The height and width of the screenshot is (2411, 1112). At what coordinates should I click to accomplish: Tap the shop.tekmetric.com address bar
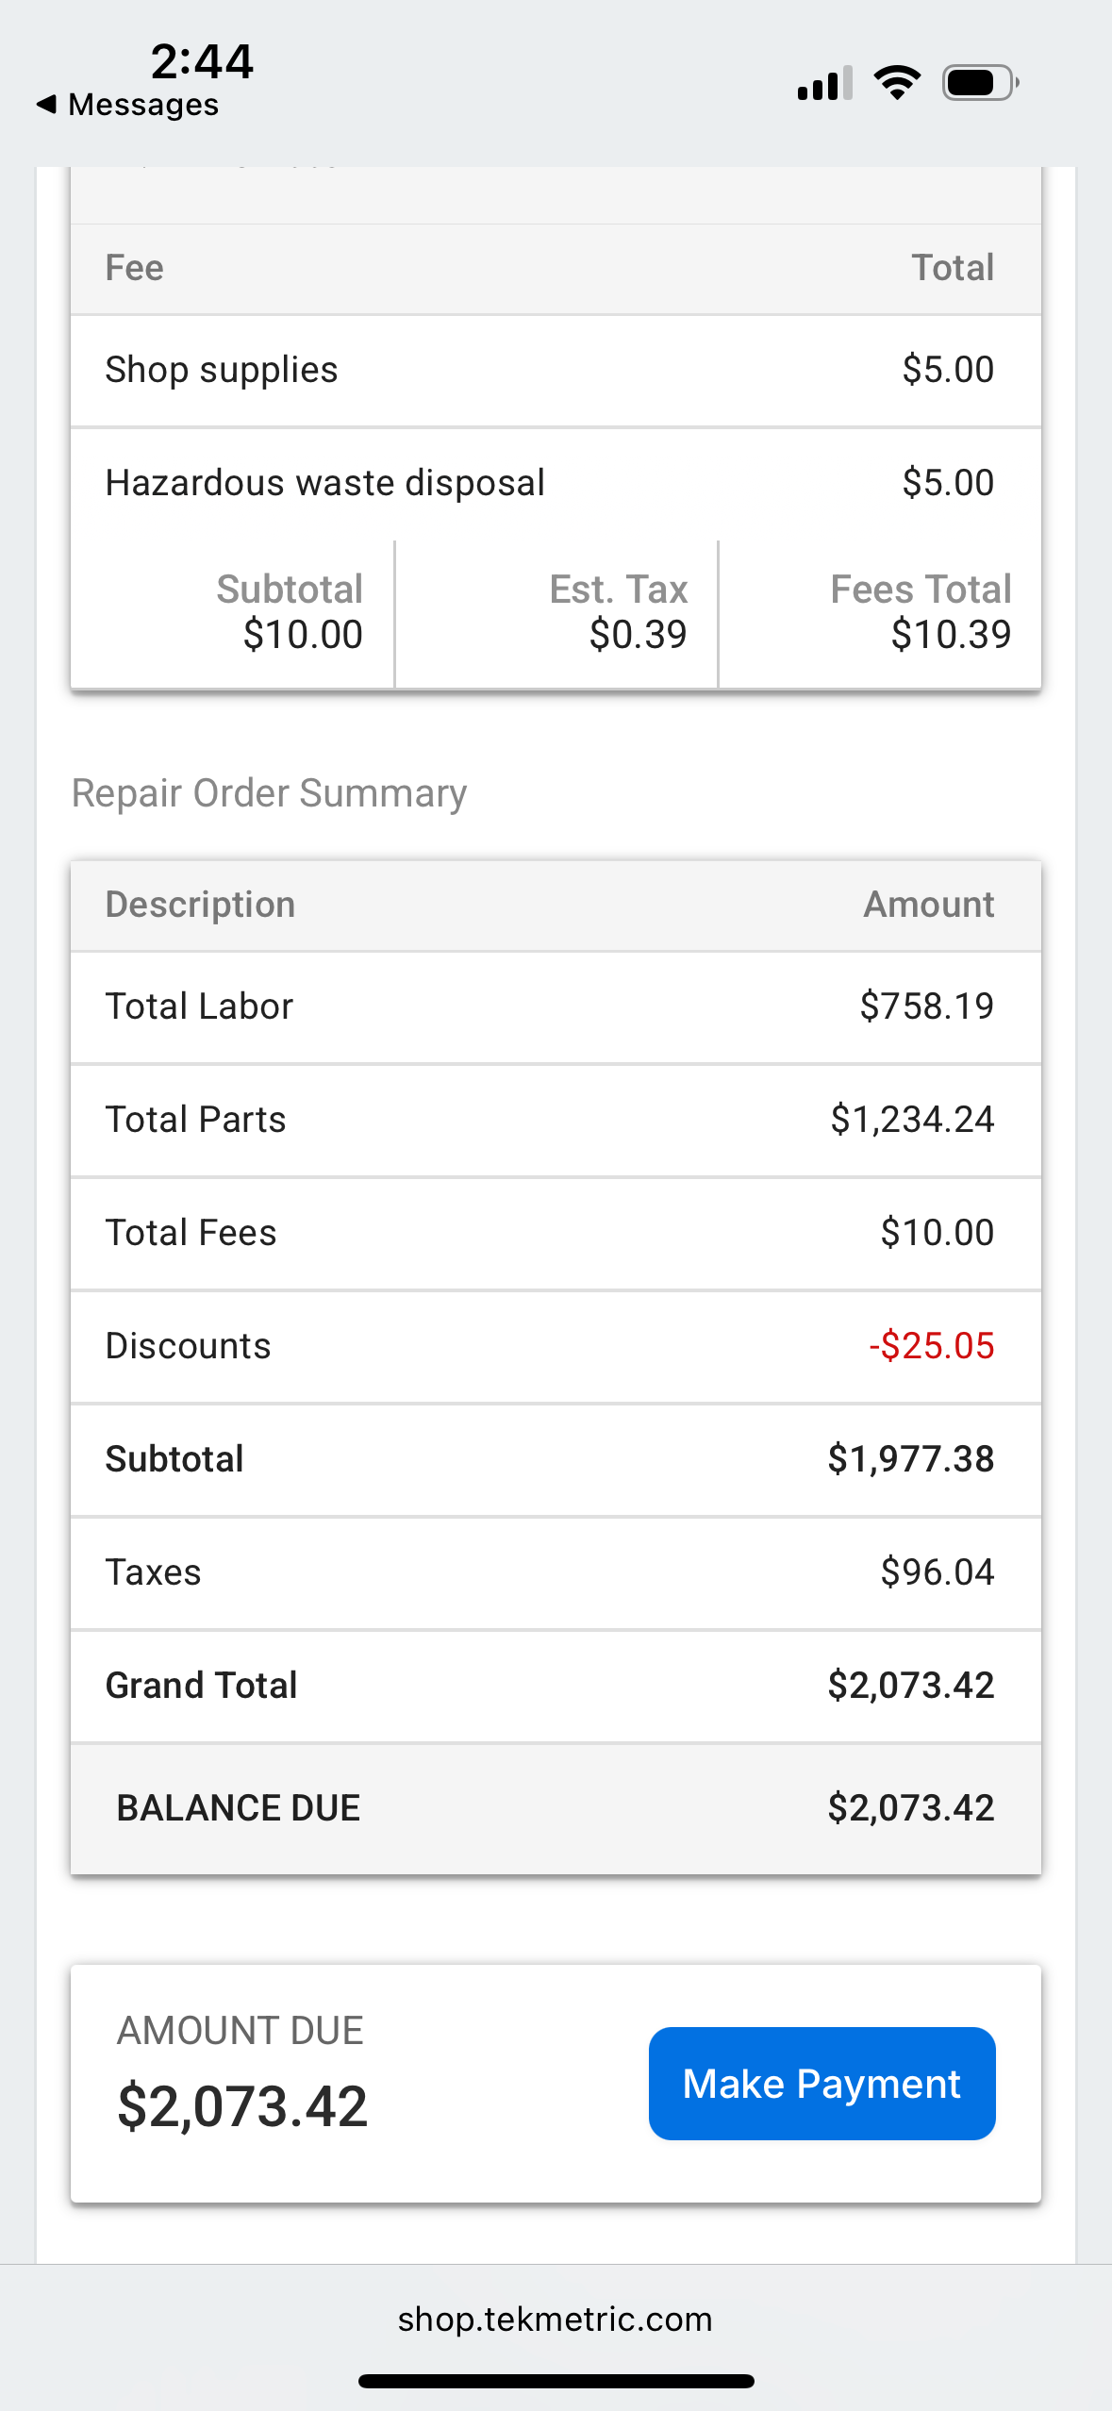[555, 2319]
